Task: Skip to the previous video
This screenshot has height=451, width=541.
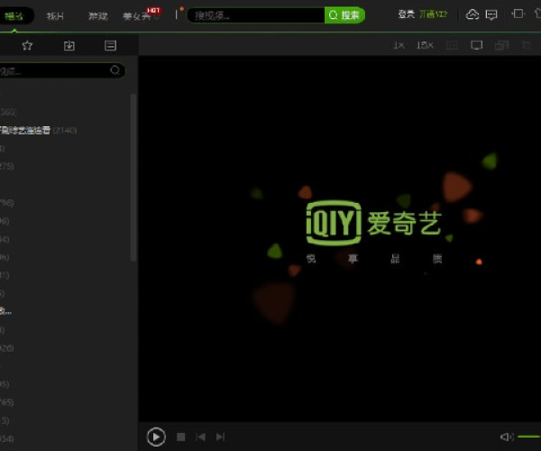Action: pyautogui.click(x=200, y=437)
